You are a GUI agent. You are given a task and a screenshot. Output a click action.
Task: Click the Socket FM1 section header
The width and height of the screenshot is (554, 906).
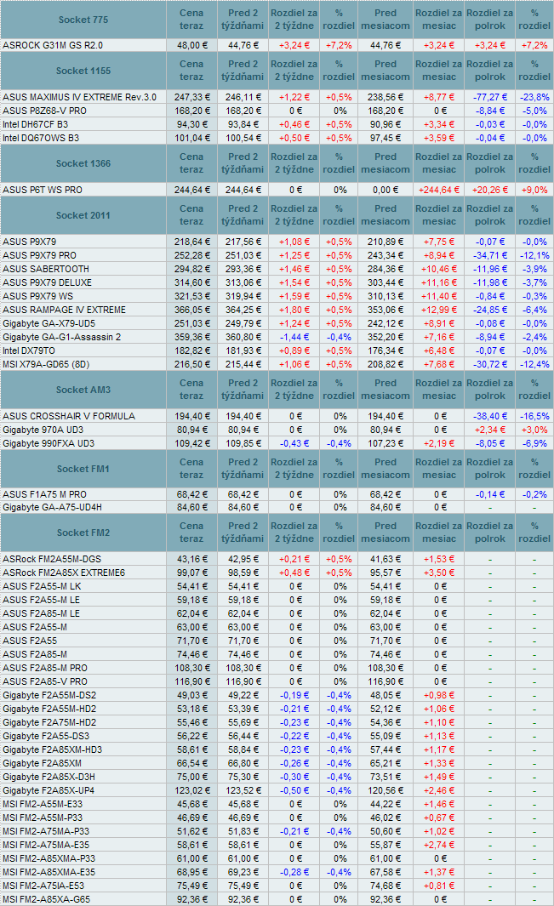pos(83,470)
